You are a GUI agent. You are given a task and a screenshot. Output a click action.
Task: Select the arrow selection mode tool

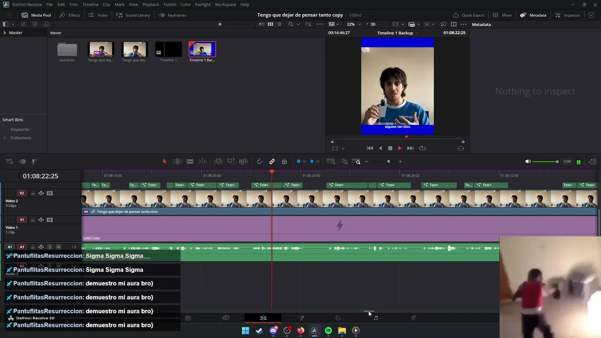[x=164, y=161]
